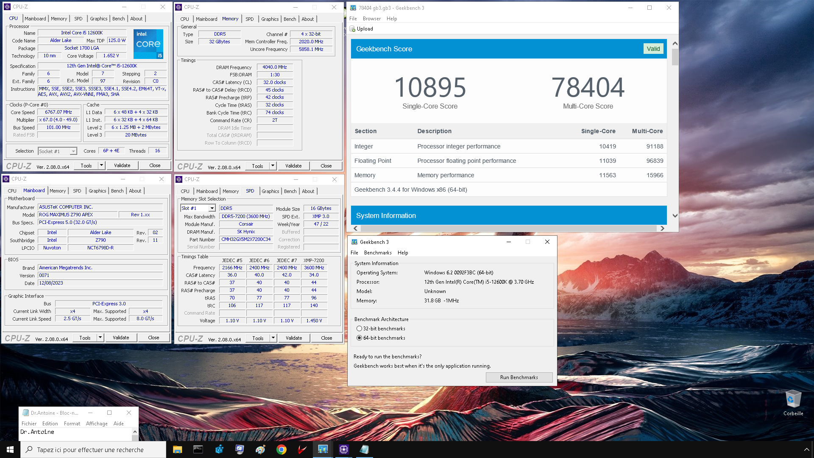Open the Bench tab in Memory window
Image resolution: width=814 pixels, height=458 pixels.
click(290, 19)
